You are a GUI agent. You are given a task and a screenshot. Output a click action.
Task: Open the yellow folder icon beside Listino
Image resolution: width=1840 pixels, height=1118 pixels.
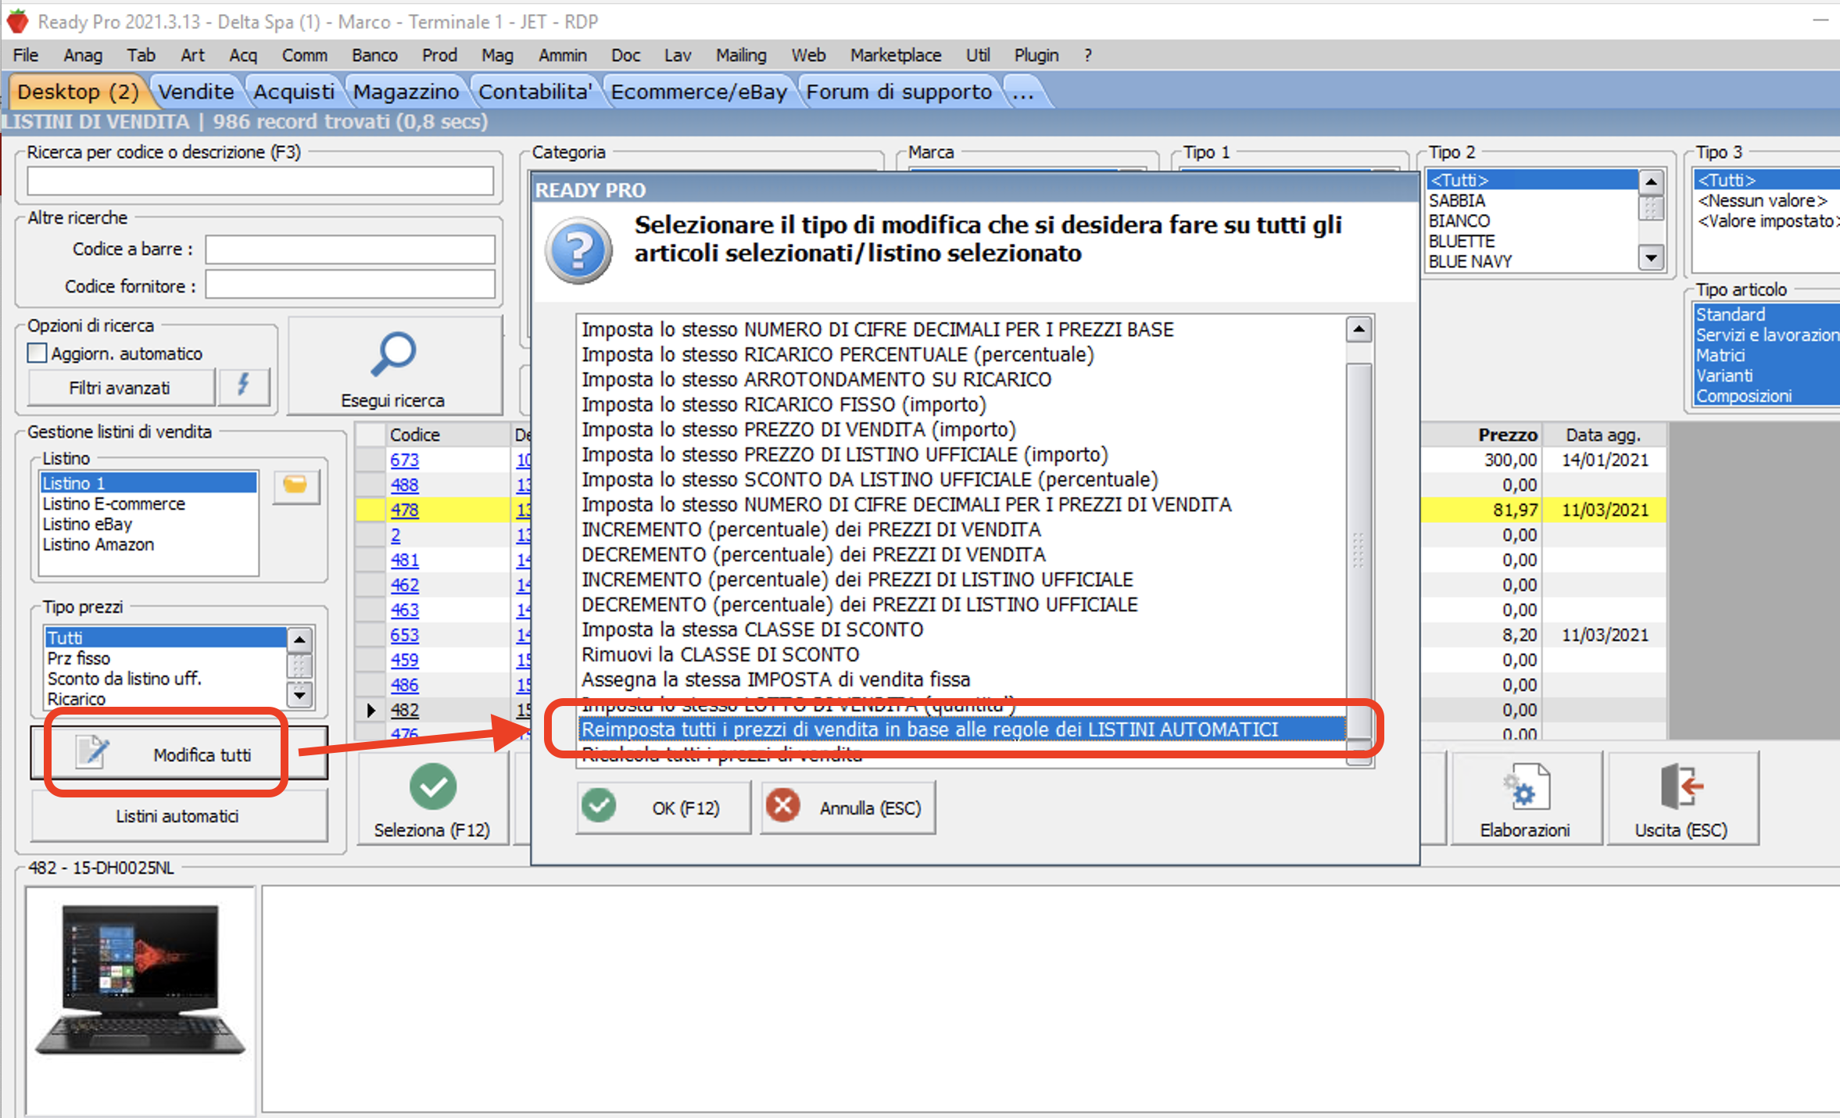click(295, 486)
